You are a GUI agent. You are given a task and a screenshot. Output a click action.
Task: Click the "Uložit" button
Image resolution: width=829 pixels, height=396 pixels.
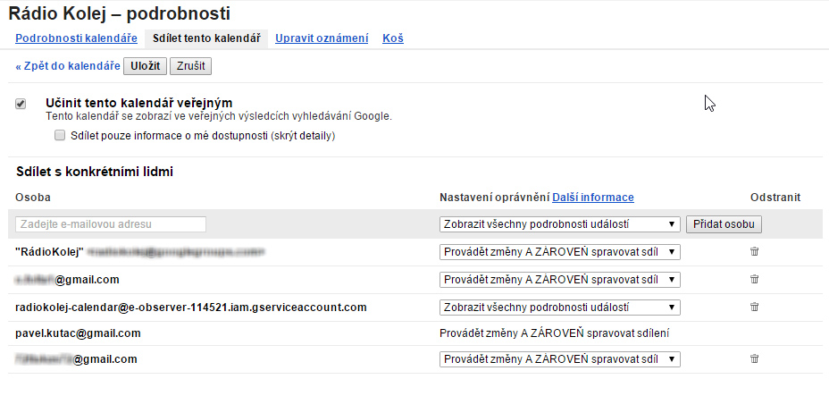click(145, 66)
